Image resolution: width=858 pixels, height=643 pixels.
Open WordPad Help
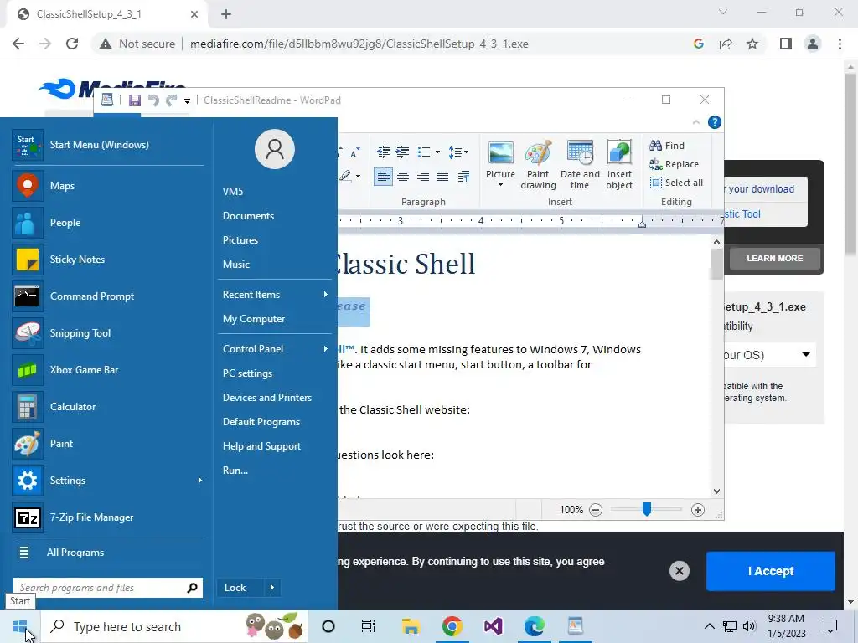(714, 122)
